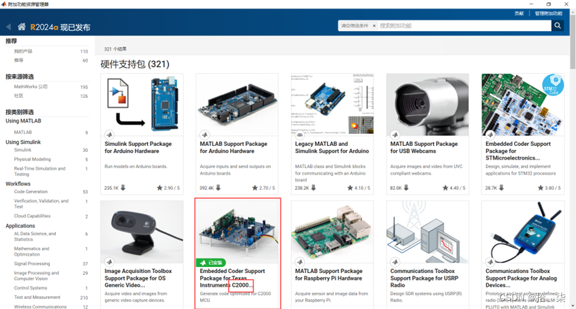The image size is (576, 309).
Task: Click the R2024a 现已发布 banner text
Action: [60, 27]
